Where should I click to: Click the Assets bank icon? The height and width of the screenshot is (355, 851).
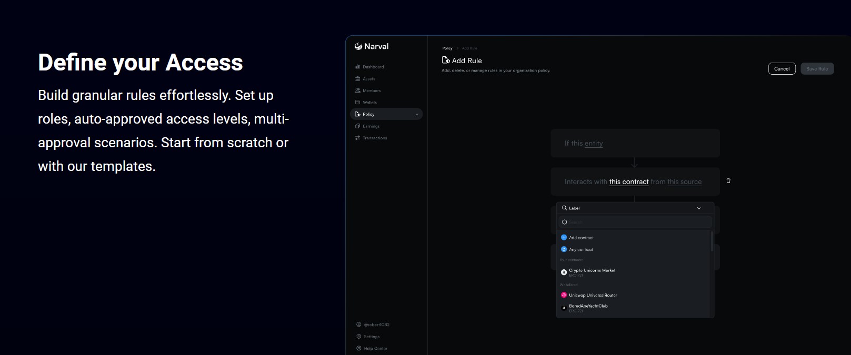(x=358, y=79)
